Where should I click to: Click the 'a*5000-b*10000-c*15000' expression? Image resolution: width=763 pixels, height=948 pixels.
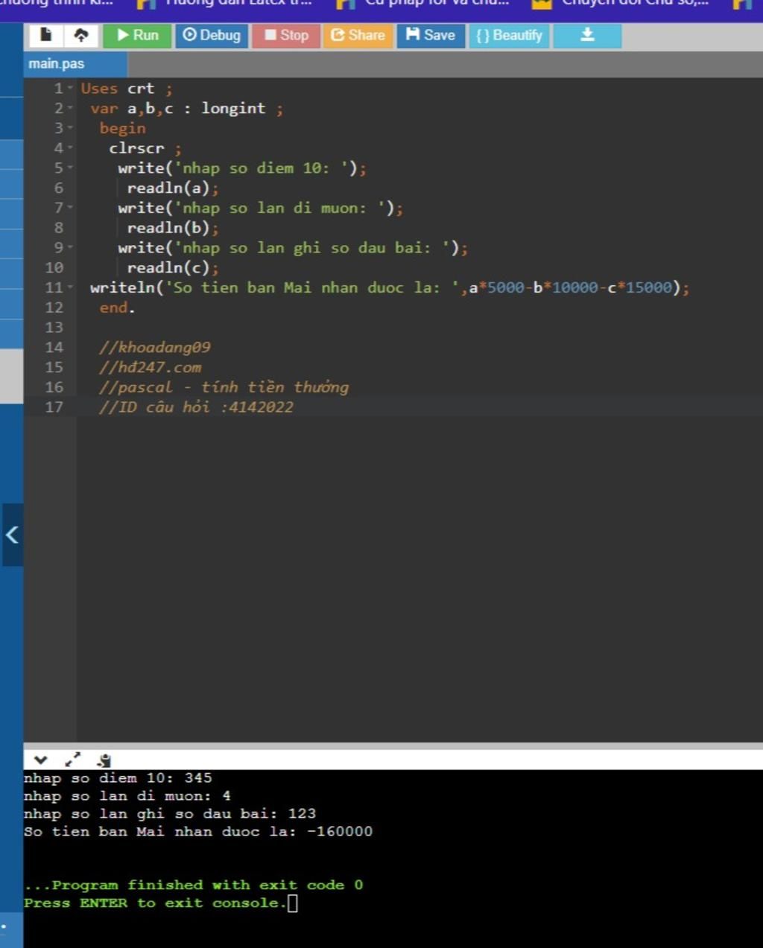tap(571, 287)
